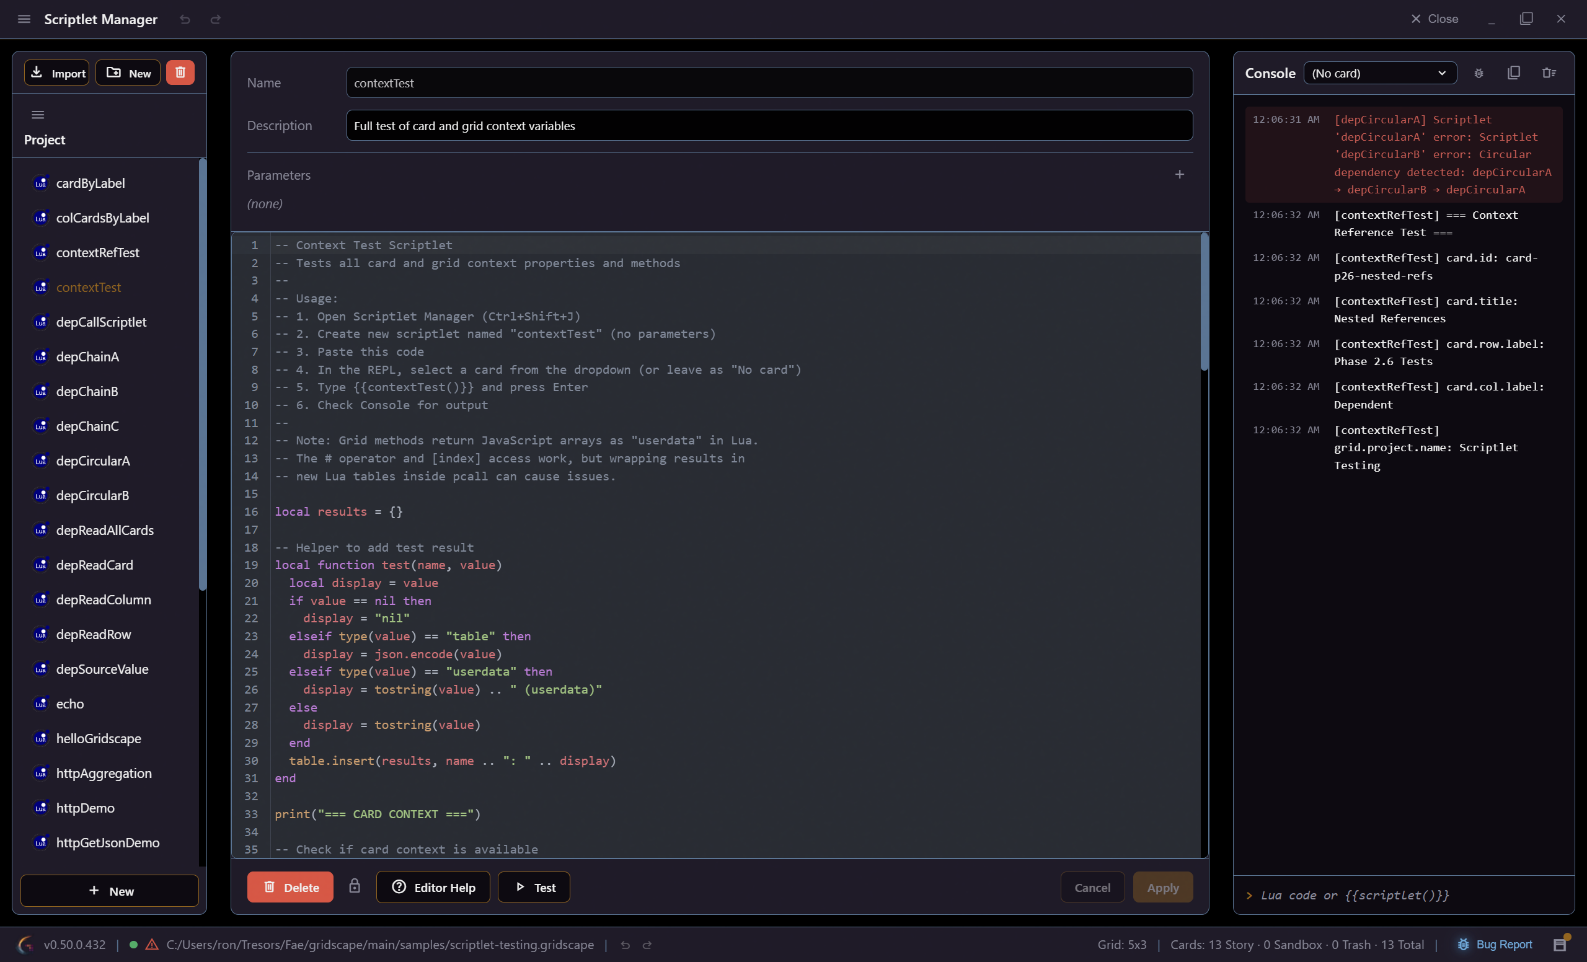Clear the console using the clear-list icon
1587x962 pixels.
tap(1549, 73)
